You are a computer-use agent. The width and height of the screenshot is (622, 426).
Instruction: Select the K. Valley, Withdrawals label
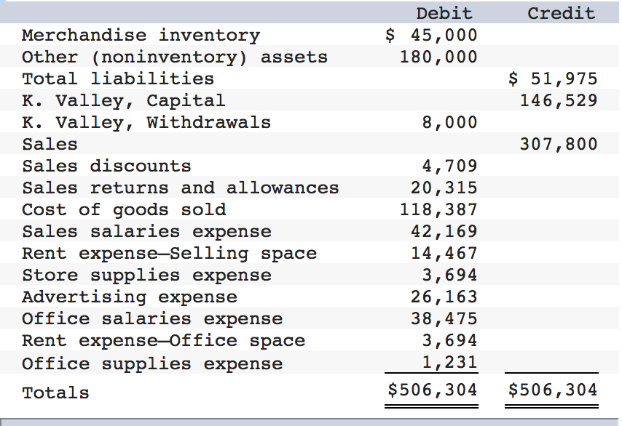(146, 122)
